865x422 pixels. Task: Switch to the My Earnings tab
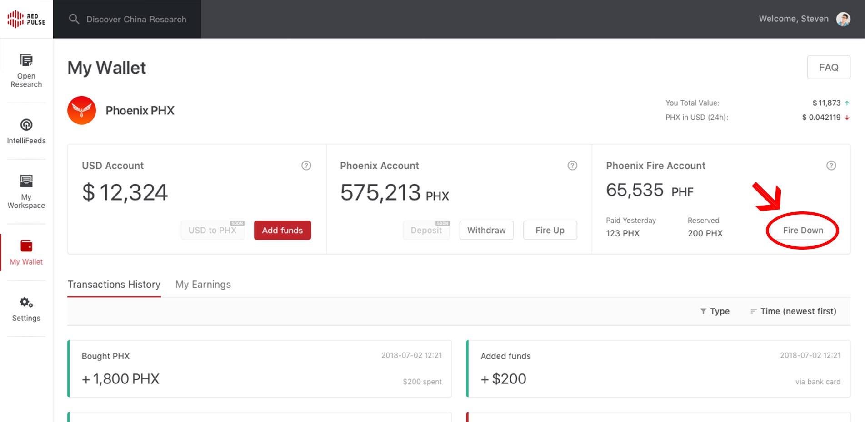[203, 285]
